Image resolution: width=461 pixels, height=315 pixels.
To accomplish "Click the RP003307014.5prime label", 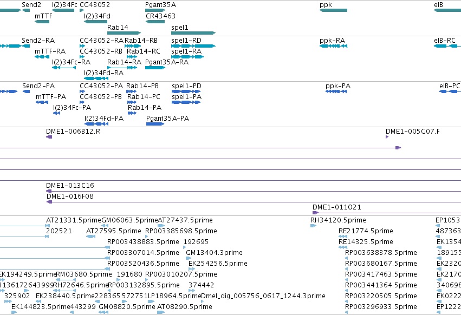I will tap(143, 252).
